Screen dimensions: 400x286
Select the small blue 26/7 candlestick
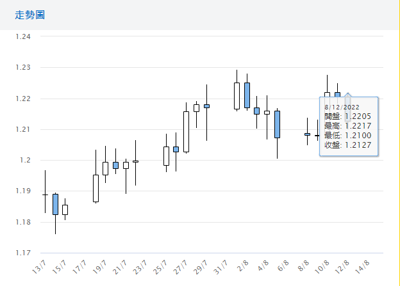click(176, 149)
